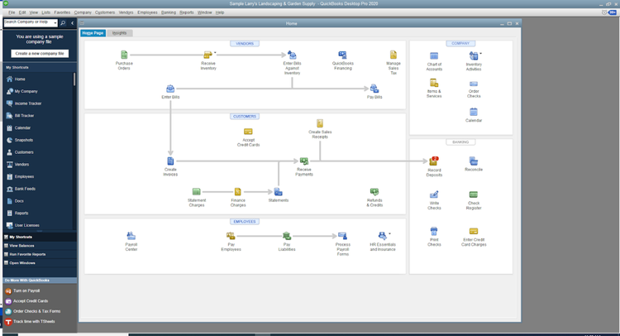The width and height of the screenshot is (620, 336).
Task: Open the Check Register icon
Action: 474,194
